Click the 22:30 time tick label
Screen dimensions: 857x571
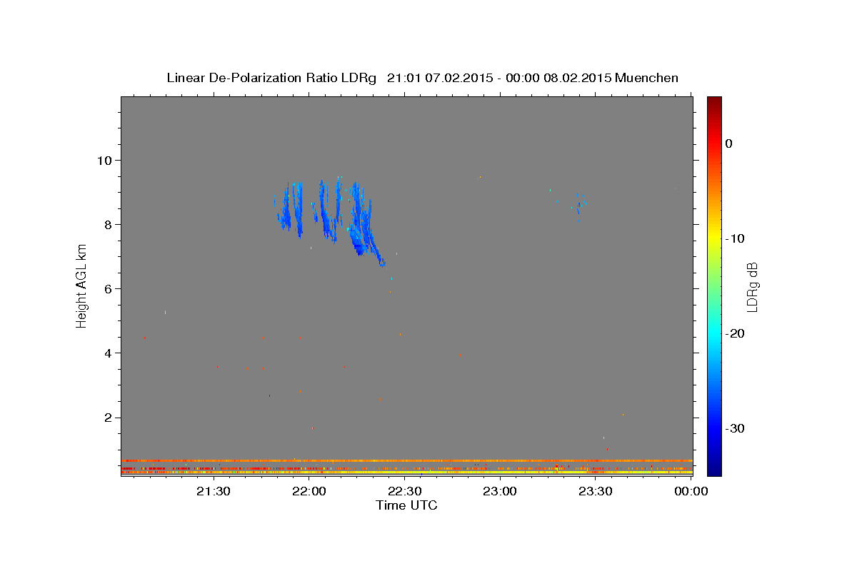(405, 491)
